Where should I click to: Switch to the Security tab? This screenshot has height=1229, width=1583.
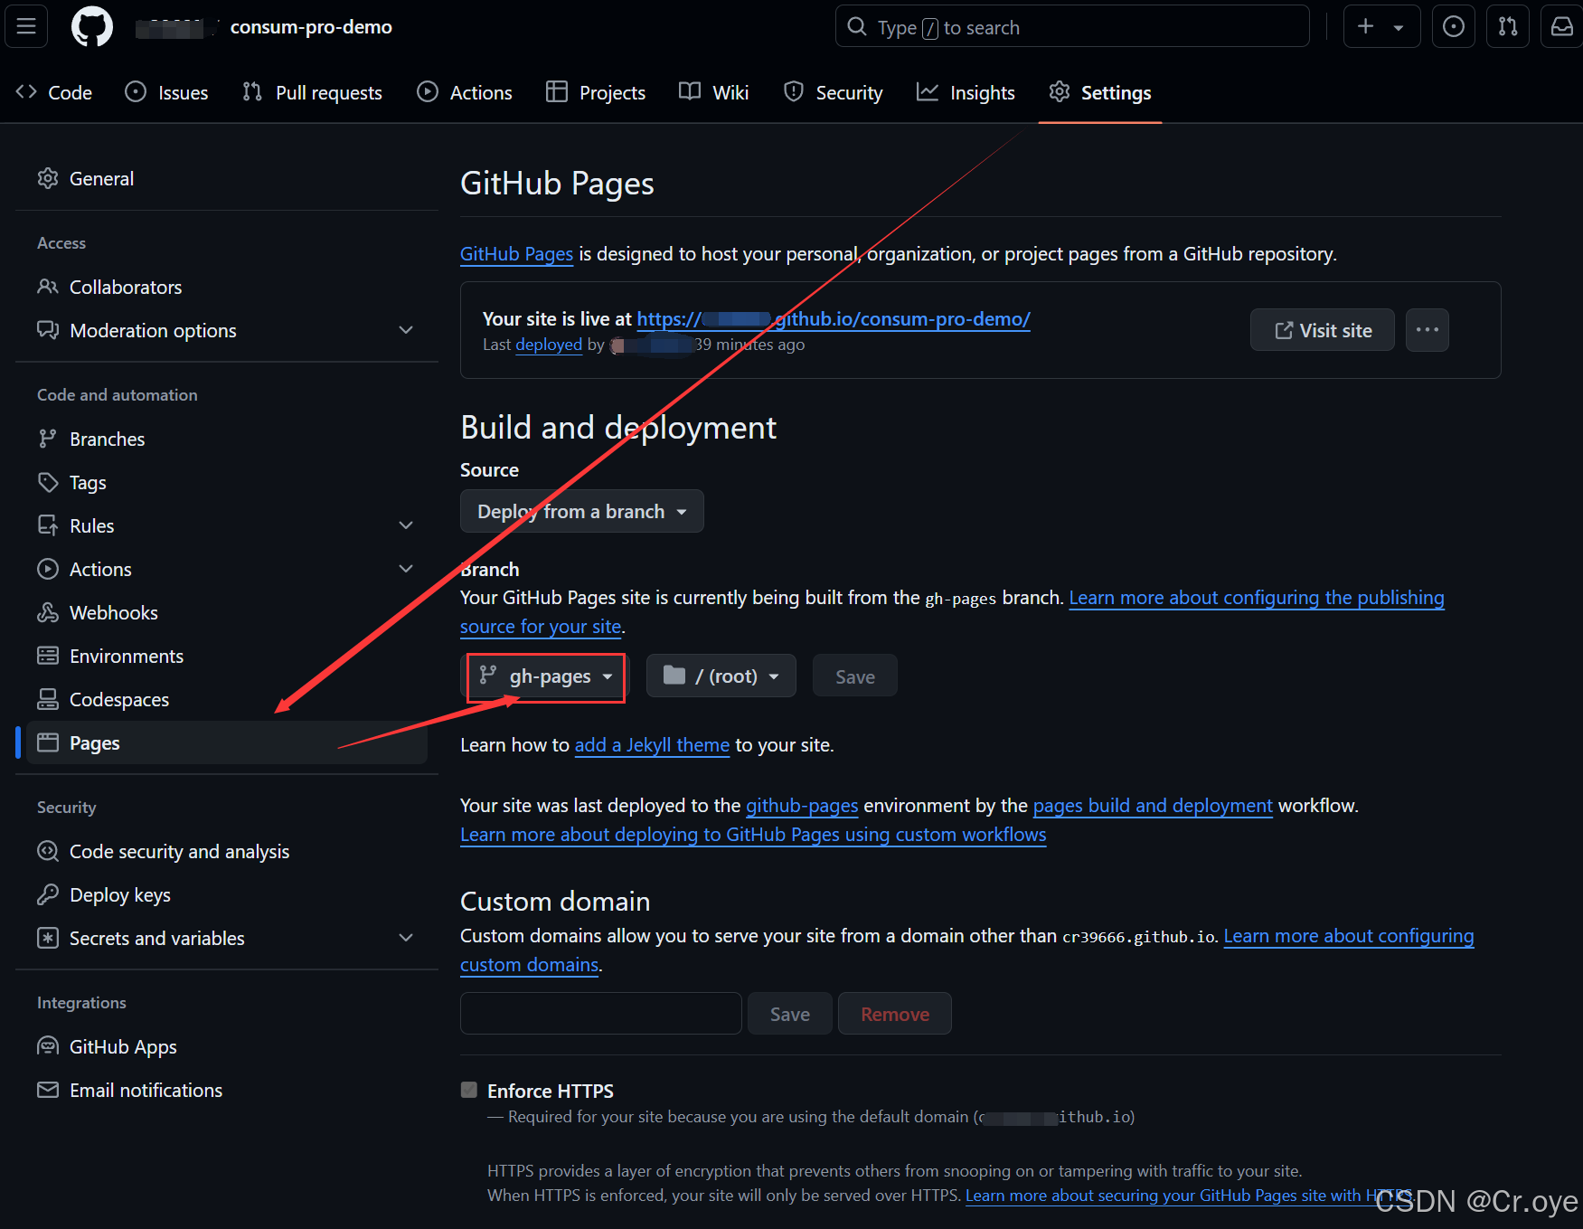click(833, 92)
